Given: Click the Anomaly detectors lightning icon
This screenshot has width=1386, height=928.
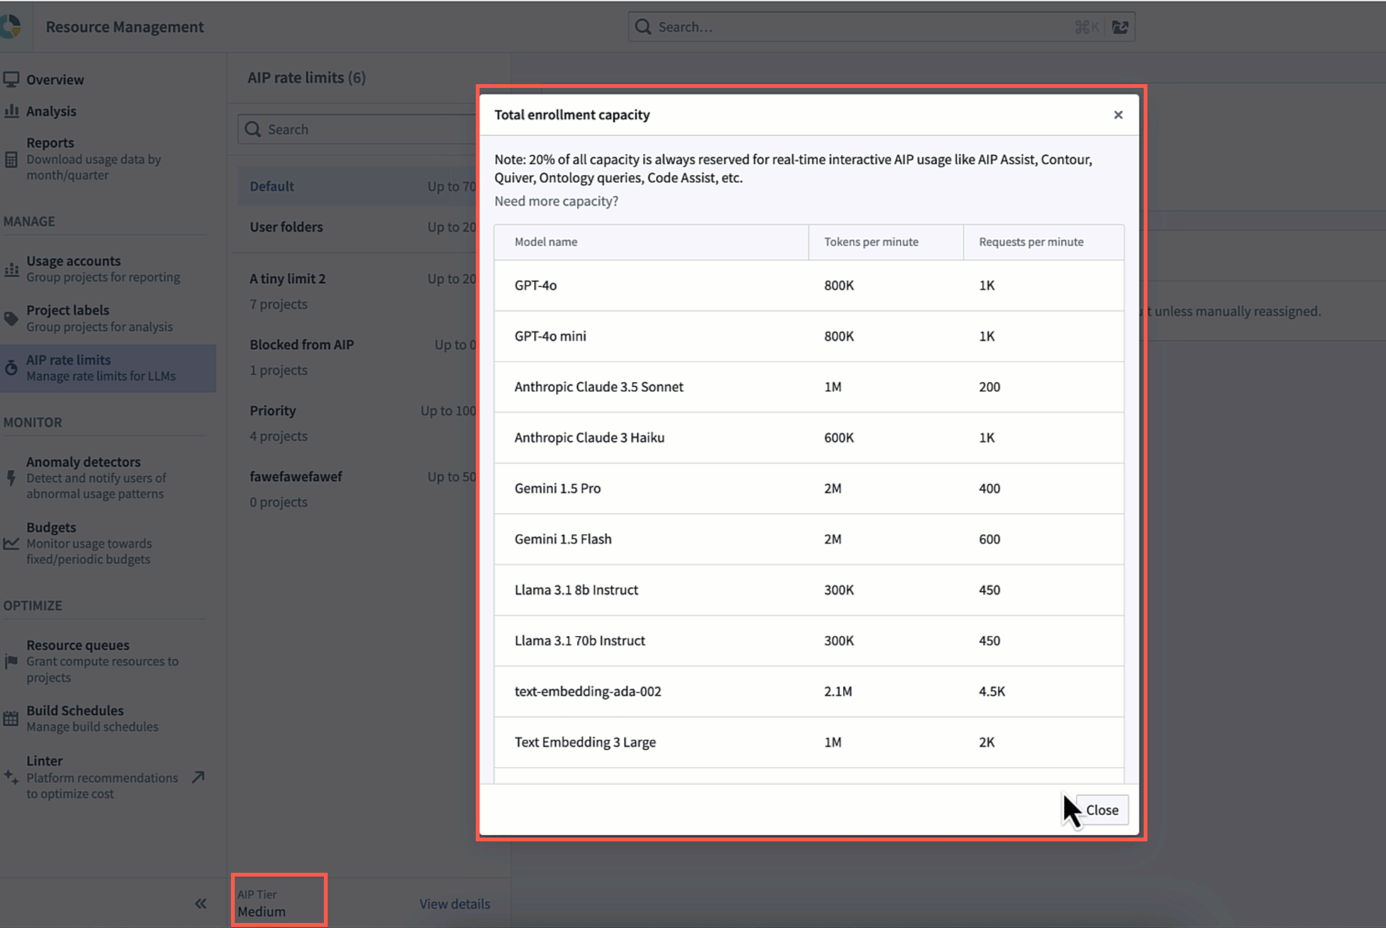Looking at the screenshot, I should [12, 478].
